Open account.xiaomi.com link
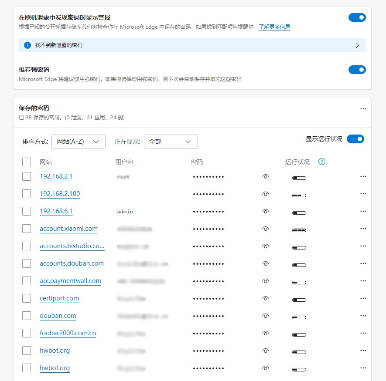The image size is (386, 381). tap(68, 229)
